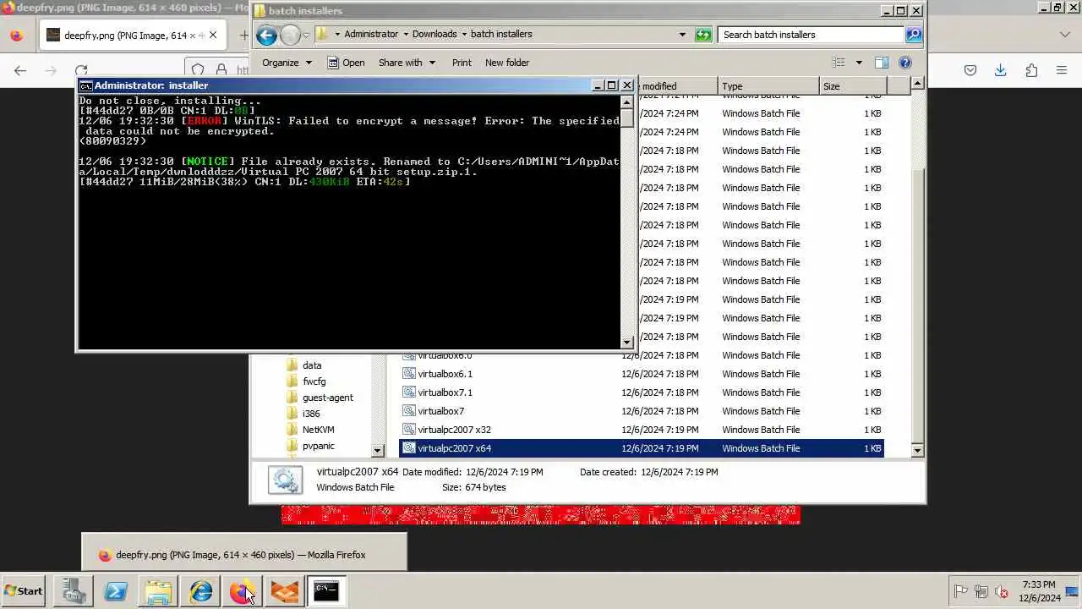List all Firefox tabs chevron
This screenshot has width=1082, height=609.
click(1065, 36)
